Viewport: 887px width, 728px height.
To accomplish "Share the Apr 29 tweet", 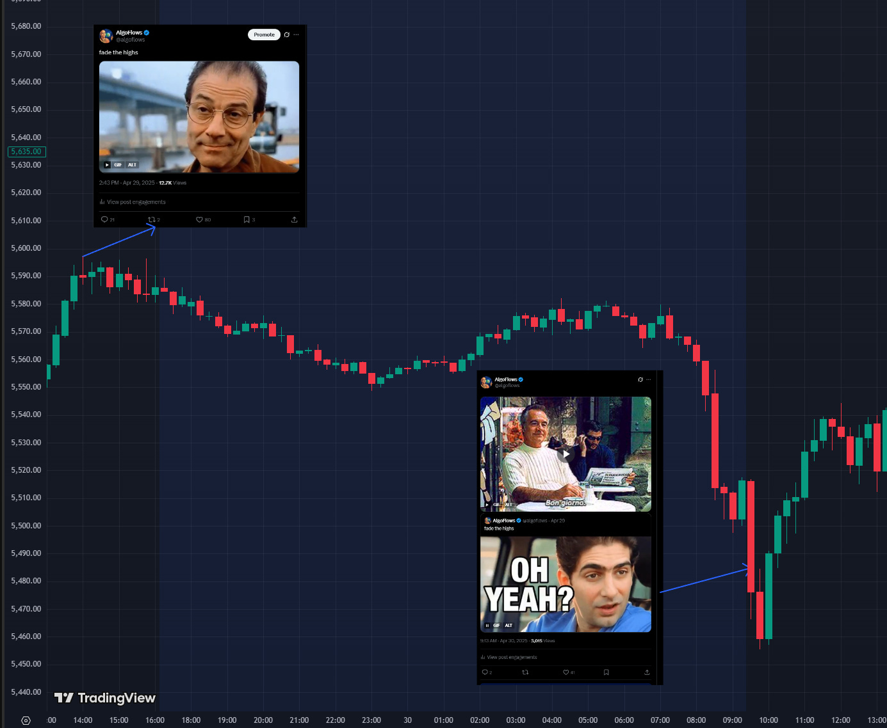I will click(x=294, y=219).
